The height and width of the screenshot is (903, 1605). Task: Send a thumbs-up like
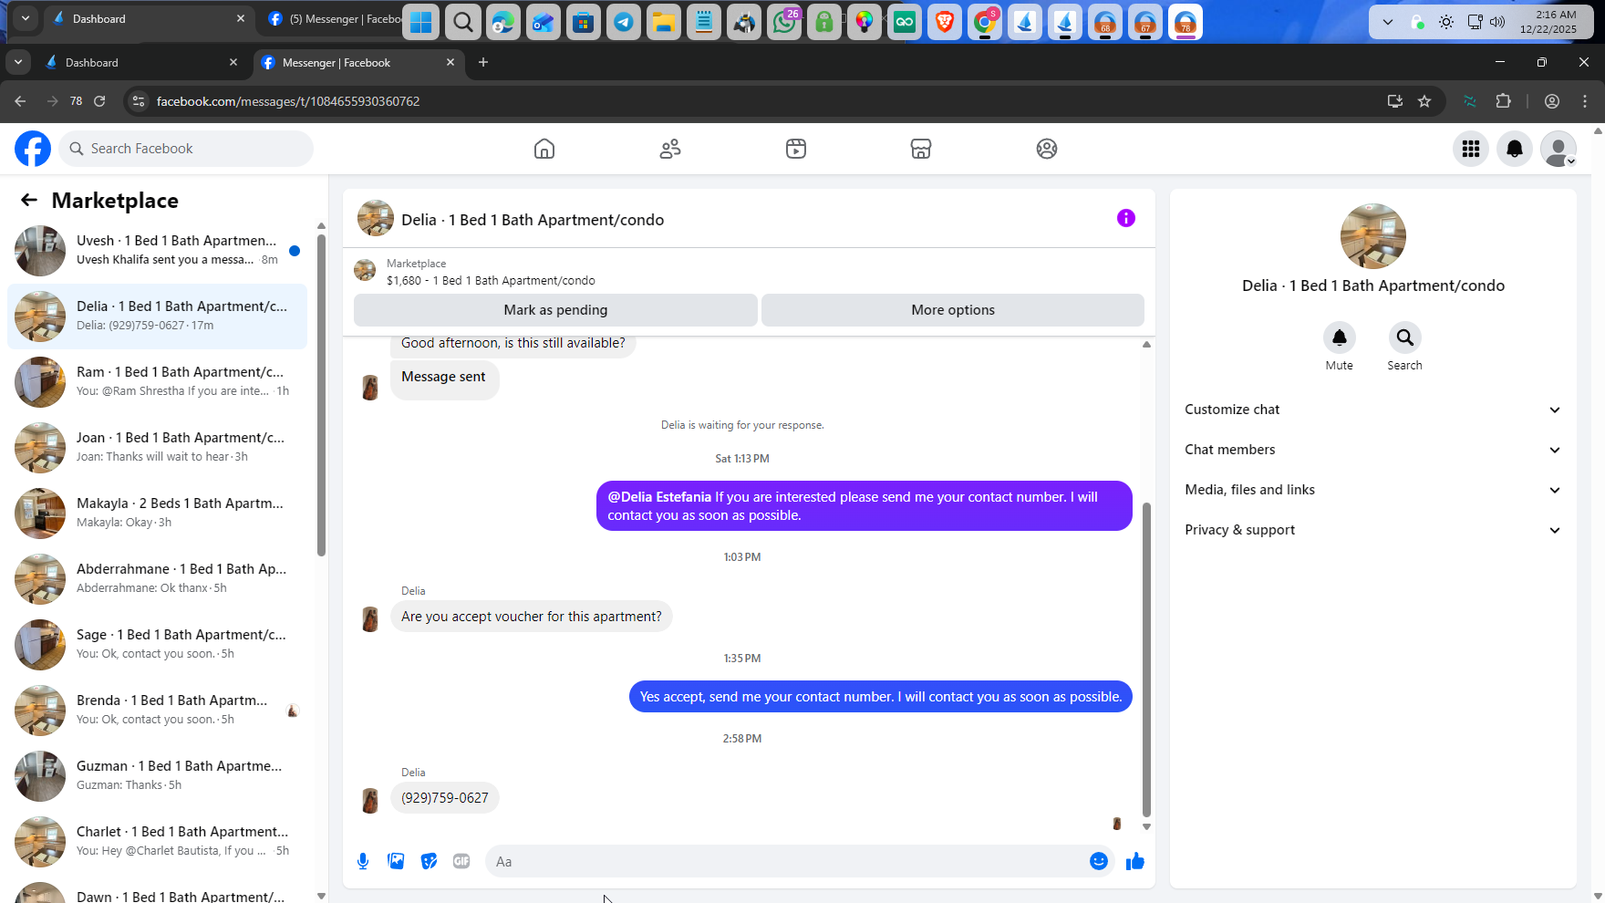[1135, 861]
